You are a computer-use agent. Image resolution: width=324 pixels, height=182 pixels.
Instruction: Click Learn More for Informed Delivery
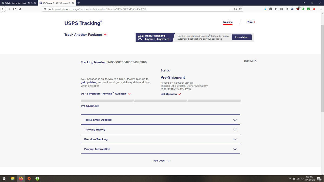coord(242,37)
